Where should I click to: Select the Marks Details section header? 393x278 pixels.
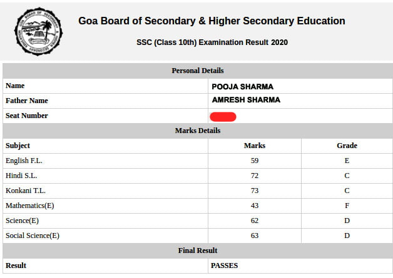[197, 131]
